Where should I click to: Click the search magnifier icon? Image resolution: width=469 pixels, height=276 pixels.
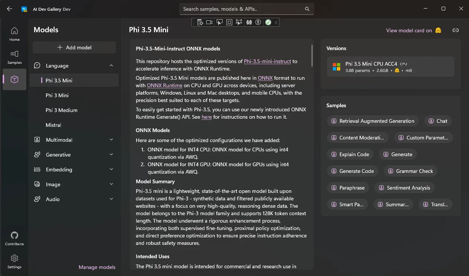(307, 9)
